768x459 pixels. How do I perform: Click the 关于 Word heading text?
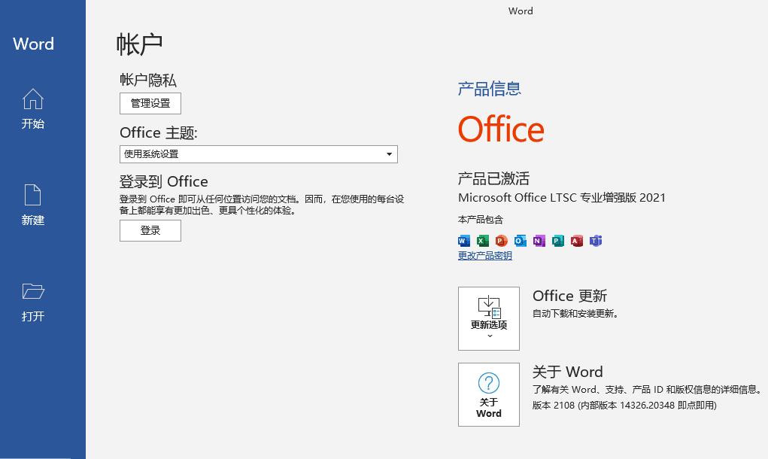[x=568, y=372]
